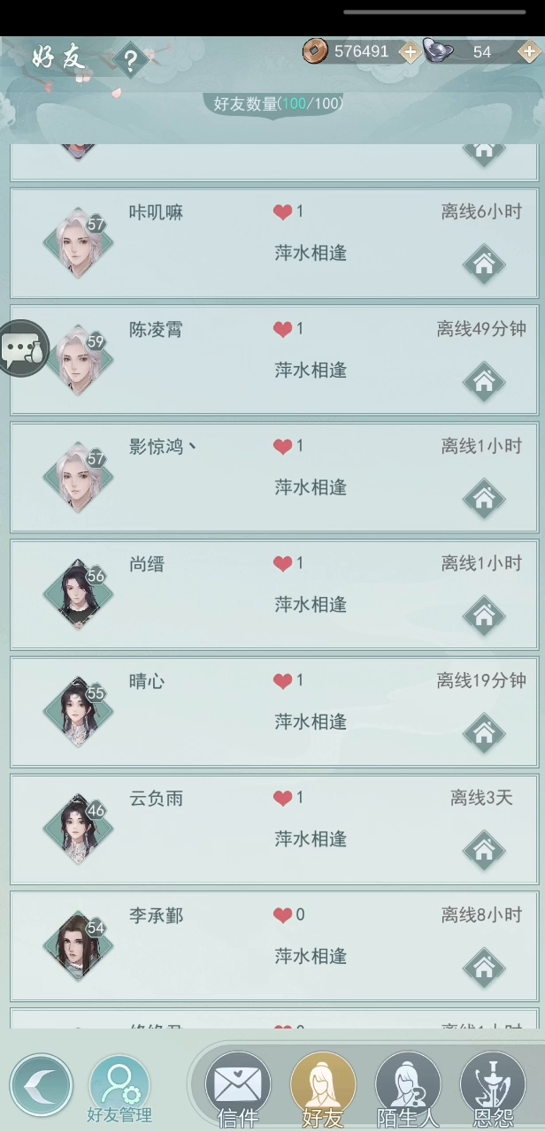Image resolution: width=545 pixels, height=1132 pixels.
Task: Visit 咔叽嘛's home via house icon
Action: (x=484, y=264)
